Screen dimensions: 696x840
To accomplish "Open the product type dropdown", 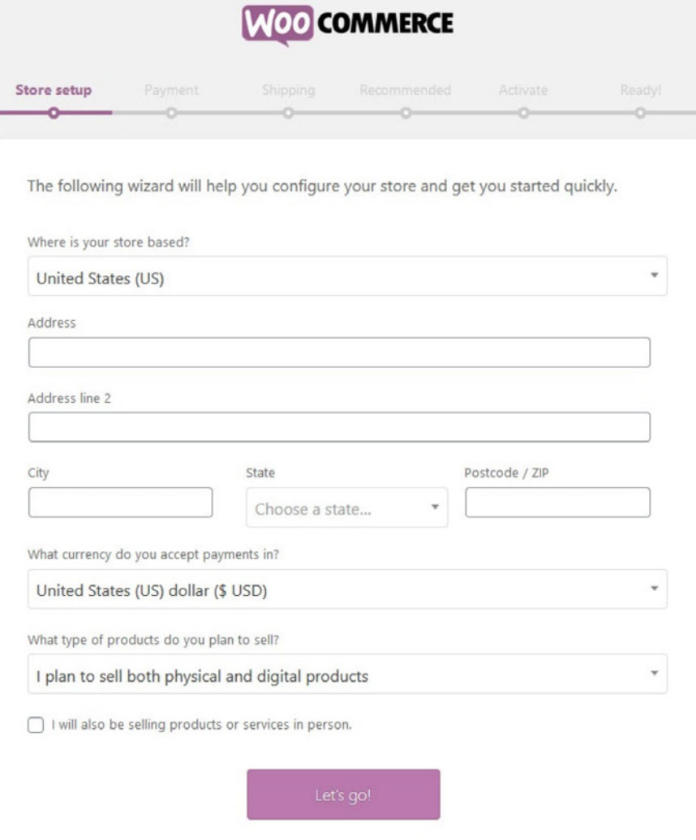I will 347,675.
